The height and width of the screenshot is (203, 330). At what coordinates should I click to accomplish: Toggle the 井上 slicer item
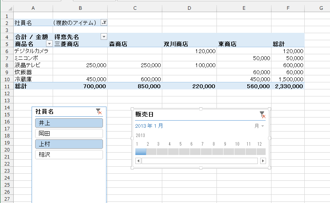69,123
